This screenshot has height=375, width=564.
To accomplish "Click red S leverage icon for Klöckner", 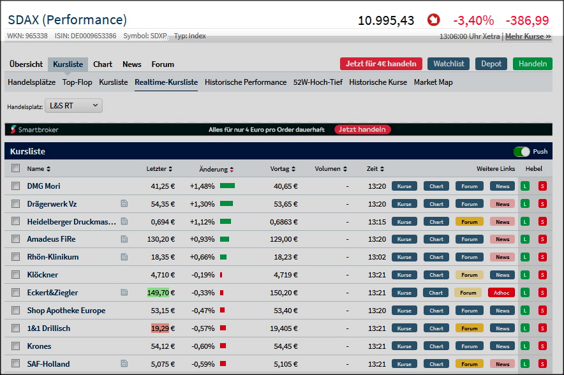I will pos(542,275).
